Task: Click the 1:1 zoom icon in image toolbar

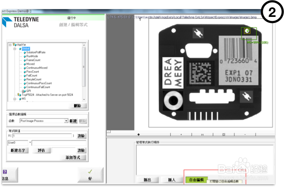Action: [x=202, y=135]
